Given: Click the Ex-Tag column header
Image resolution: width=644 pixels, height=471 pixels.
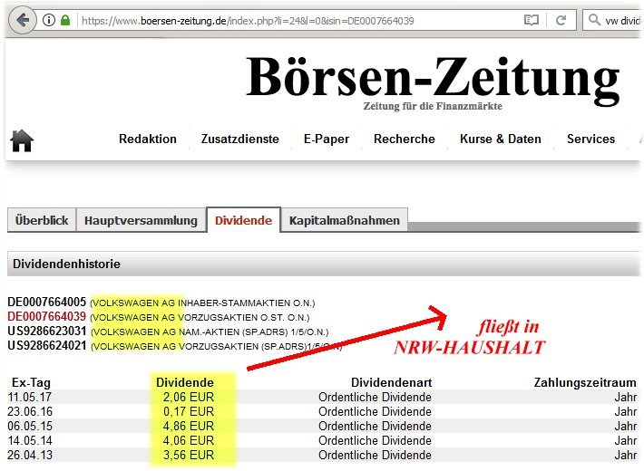Looking at the screenshot, I should 31,383.
